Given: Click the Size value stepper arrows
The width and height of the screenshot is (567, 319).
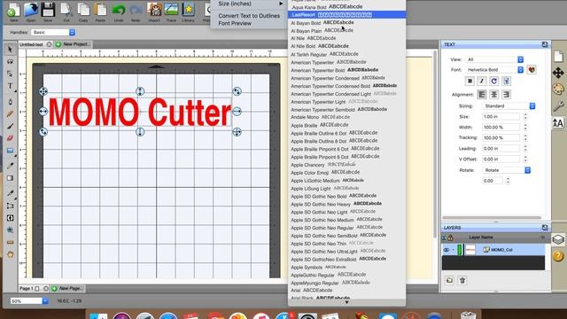Looking at the screenshot, I should 525,116.
